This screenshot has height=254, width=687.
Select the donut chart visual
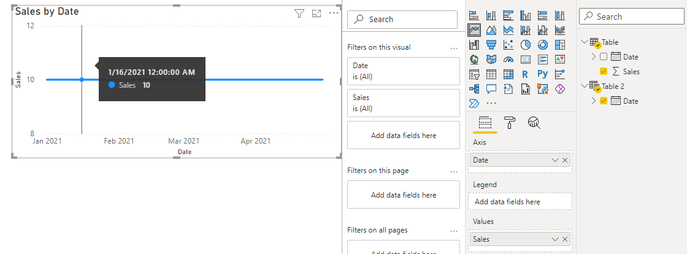coord(542,45)
